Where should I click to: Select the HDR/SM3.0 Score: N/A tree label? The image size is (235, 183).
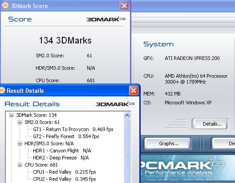pyautogui.click(x=49, y=143)
